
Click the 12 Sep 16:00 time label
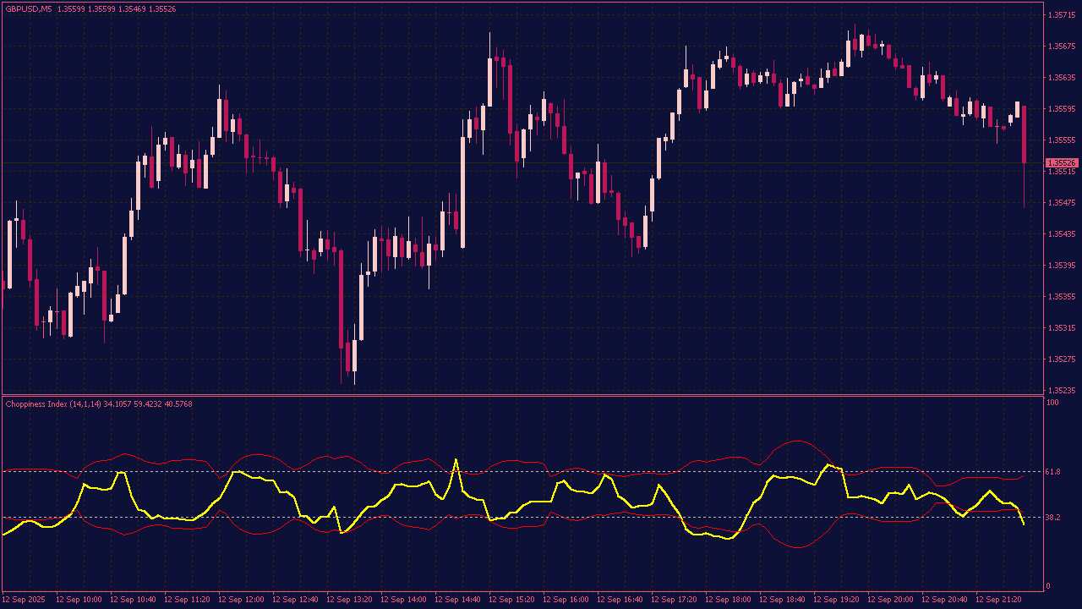coord(566,600)
